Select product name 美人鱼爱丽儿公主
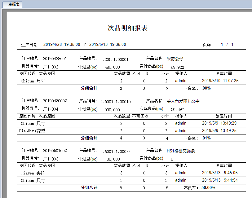Image resolution: width=252 pixels, height=198 pixels. [x=183, y=101]
